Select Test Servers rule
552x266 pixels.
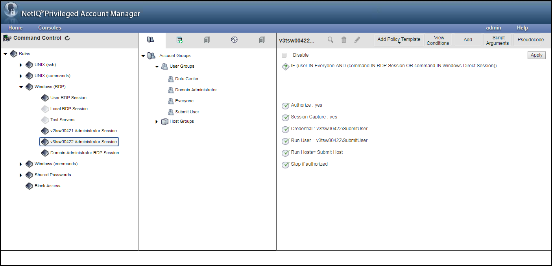click(x=62, y=120)
